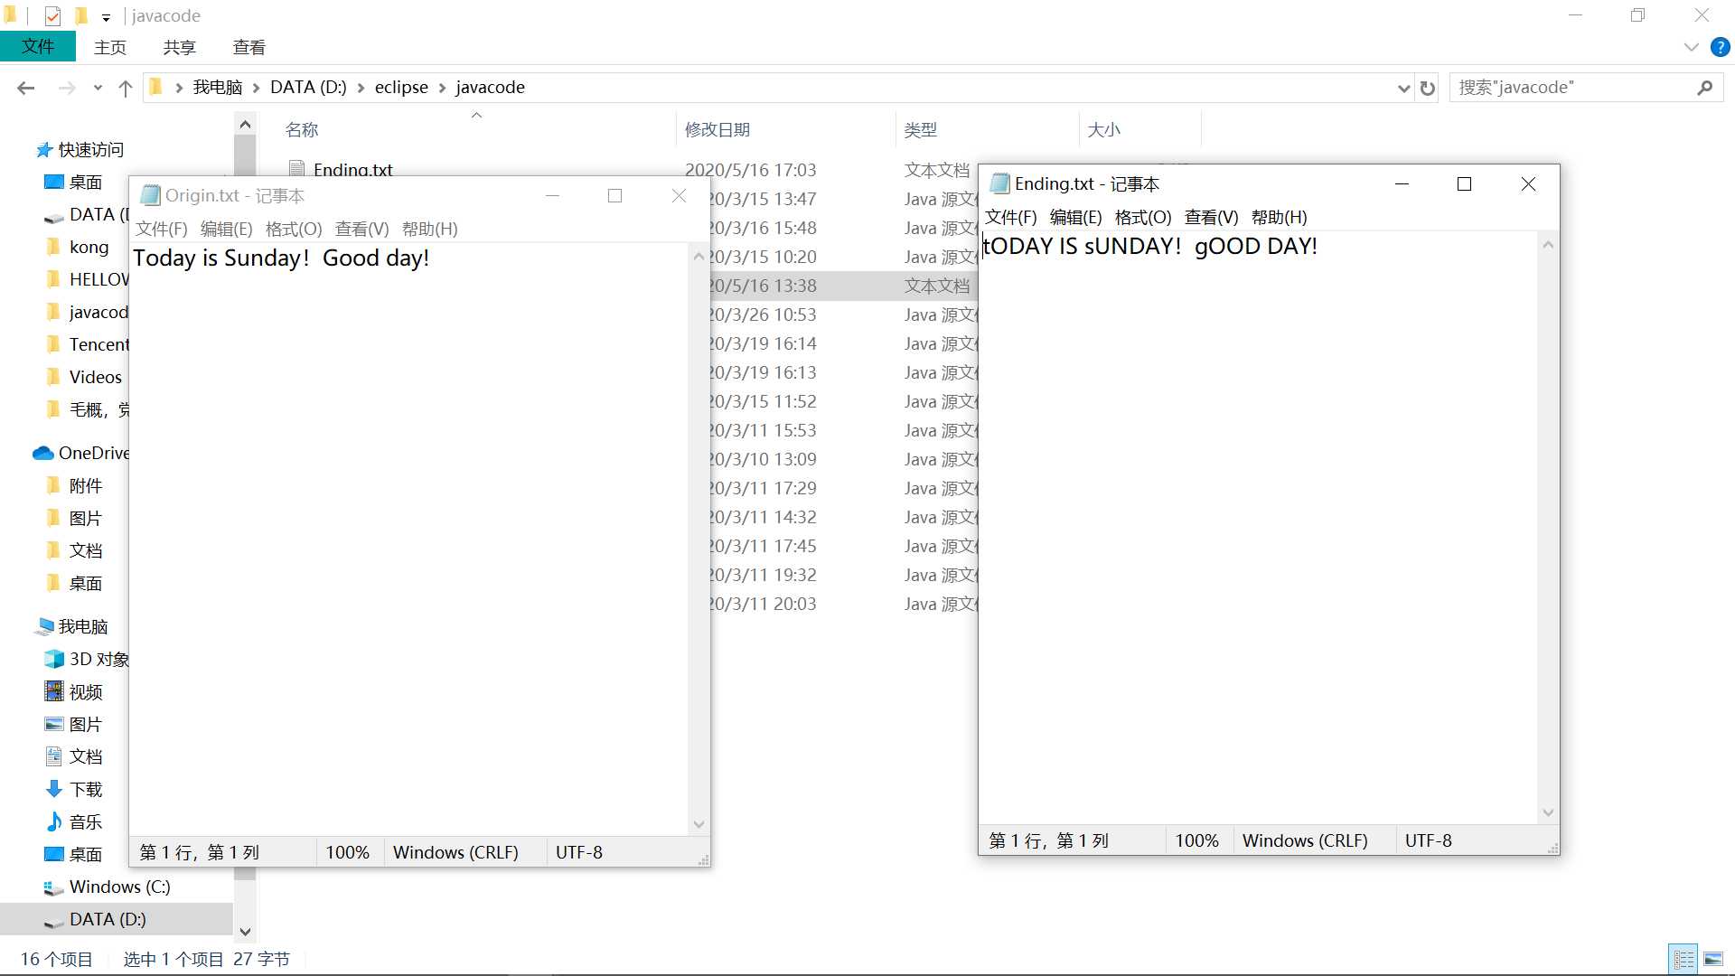1735x976 pixels.
Task: Select OneDrive in navigation pane
Action: coord(93,454)
